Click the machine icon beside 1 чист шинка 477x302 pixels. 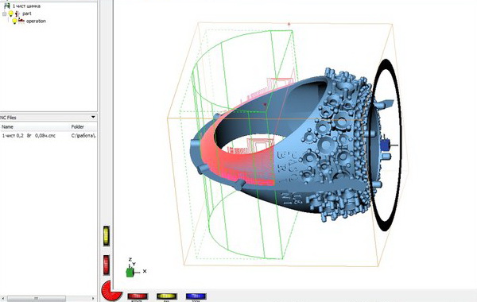click(x=6, y=6)
